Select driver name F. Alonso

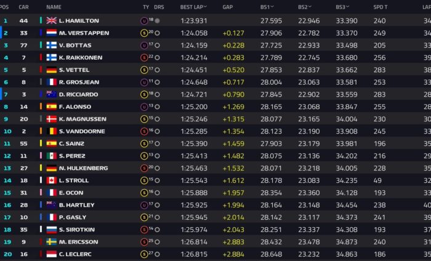tap(78, 106)
